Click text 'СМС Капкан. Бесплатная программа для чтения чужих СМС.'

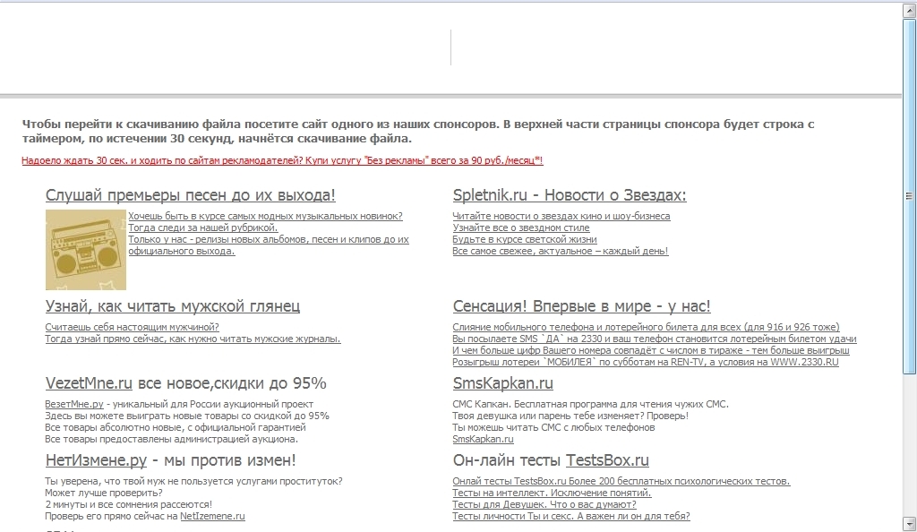591,404
